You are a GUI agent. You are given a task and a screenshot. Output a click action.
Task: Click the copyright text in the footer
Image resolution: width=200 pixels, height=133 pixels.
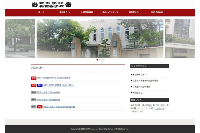[100, 129]
